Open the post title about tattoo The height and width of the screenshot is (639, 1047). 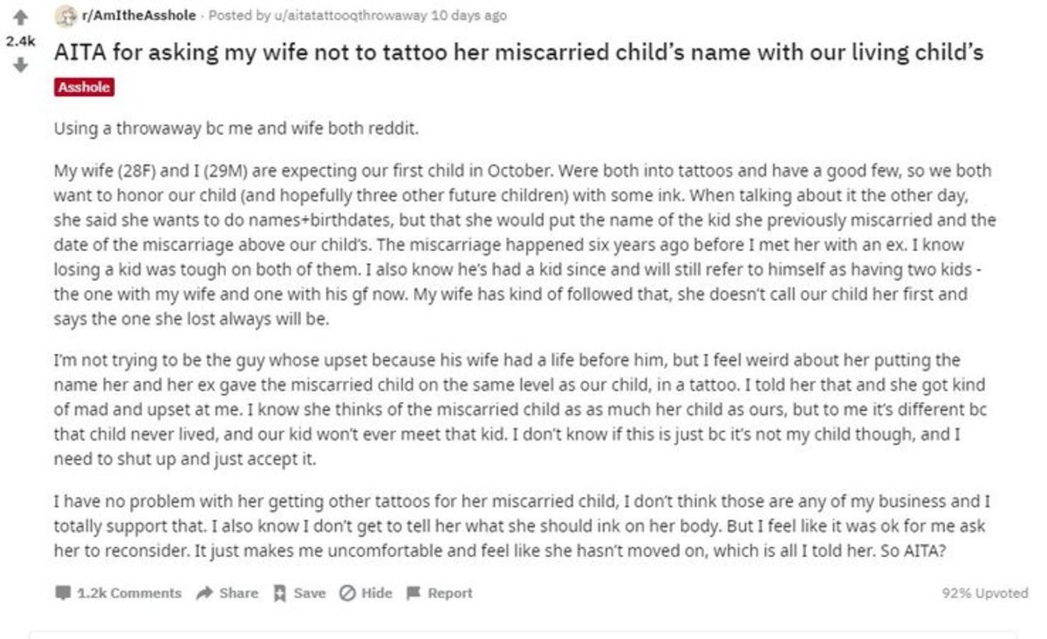(x=519, y=52)
